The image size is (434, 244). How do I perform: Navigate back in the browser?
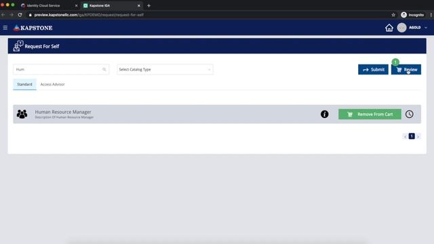[3, 15]
